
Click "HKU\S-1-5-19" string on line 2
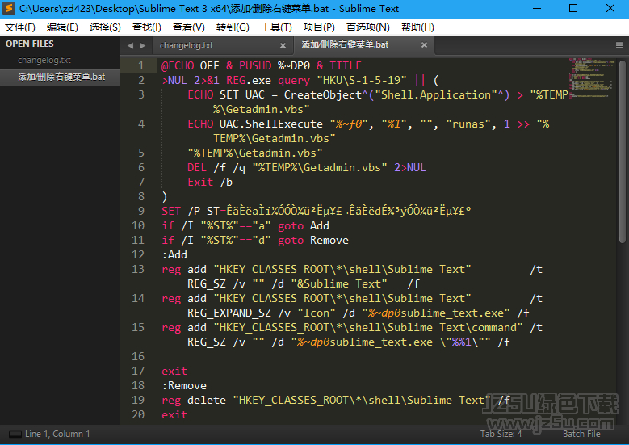362,80
